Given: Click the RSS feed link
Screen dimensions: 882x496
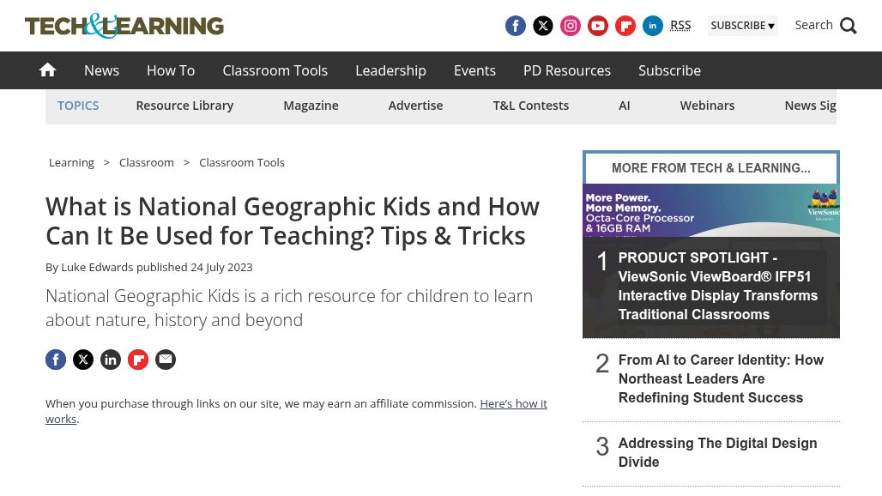Looking at the screenshot, I should (680, 26).
